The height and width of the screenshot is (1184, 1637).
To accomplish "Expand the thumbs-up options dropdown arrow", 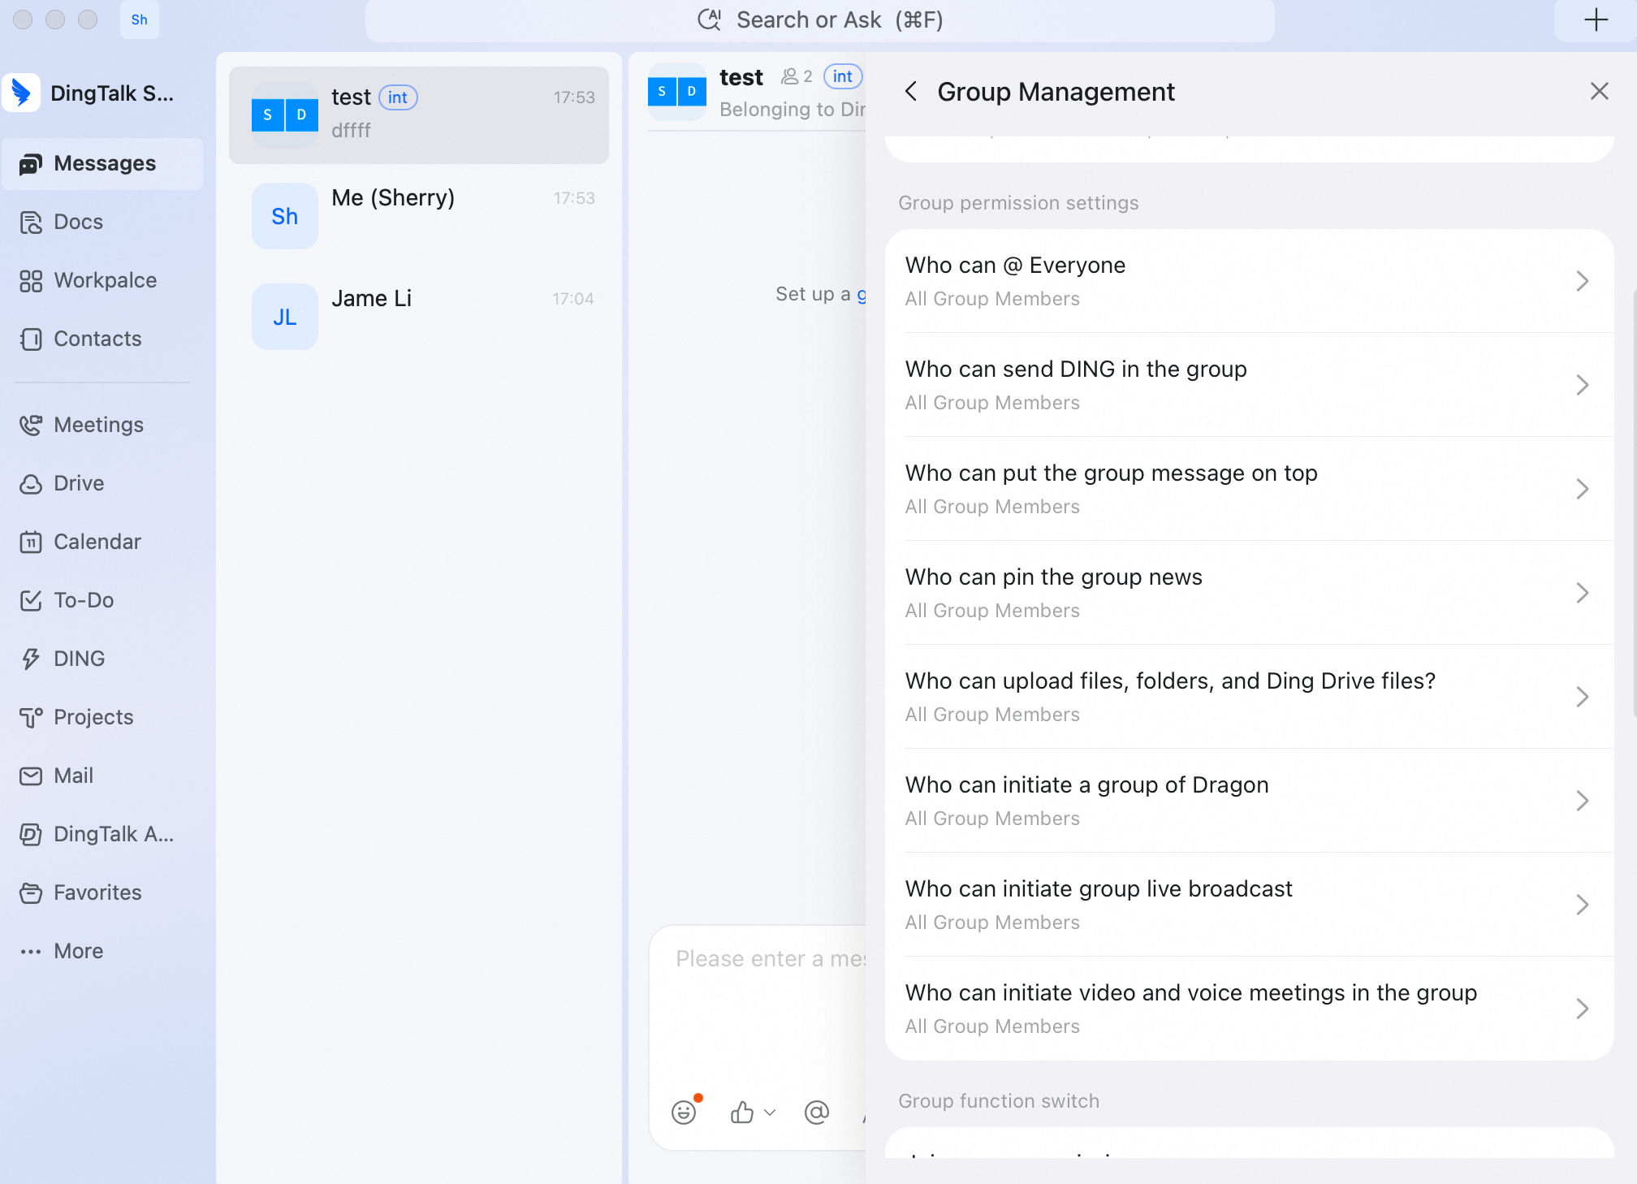I will (770, 1113).
